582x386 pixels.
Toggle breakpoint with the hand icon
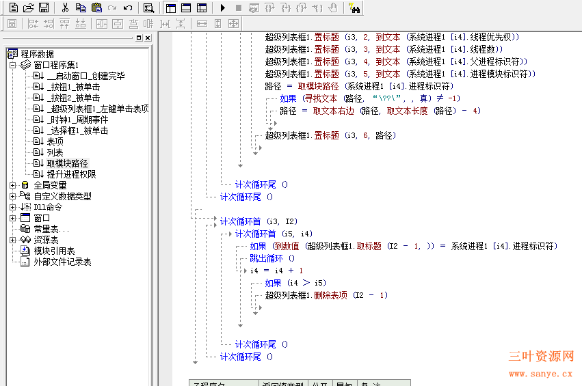tap(333, 8)
